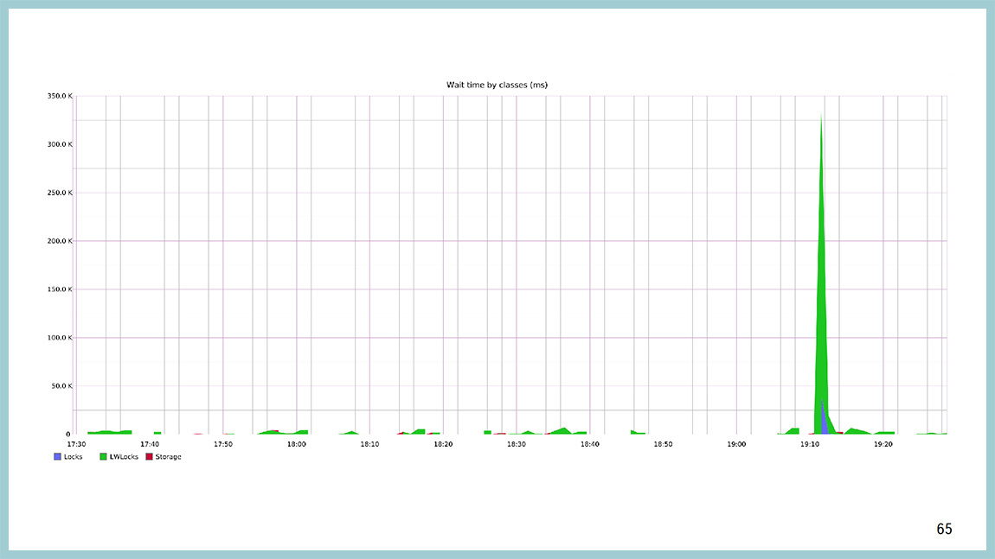
Task: Click the red Storage legend swatch
Action: coord(149,456)
